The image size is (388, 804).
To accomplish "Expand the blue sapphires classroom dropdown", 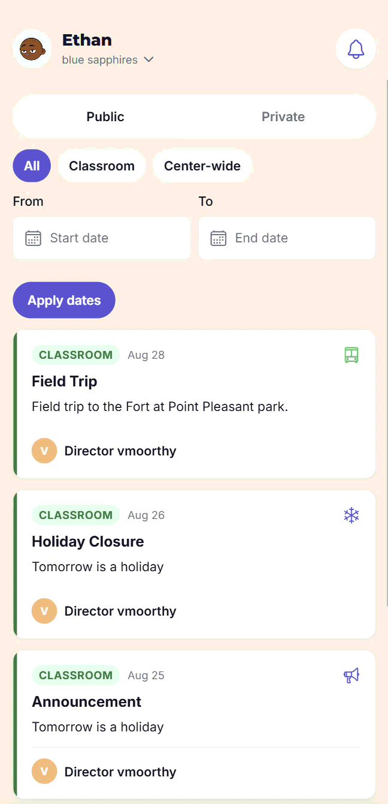I will tap(108, 60).
